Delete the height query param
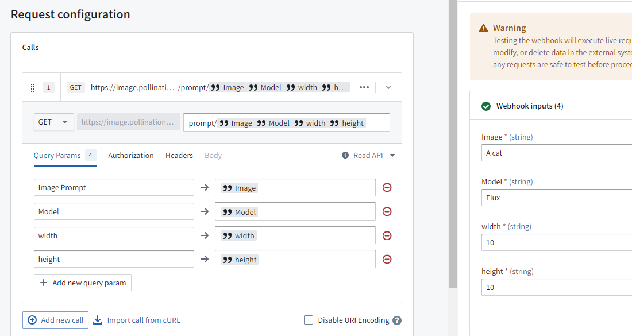Viewport: 632px width, 336px height. click(387, 260)
